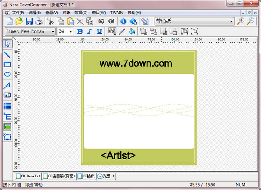
Task: Toggle Underline formatting
Action: click(100, 31)
